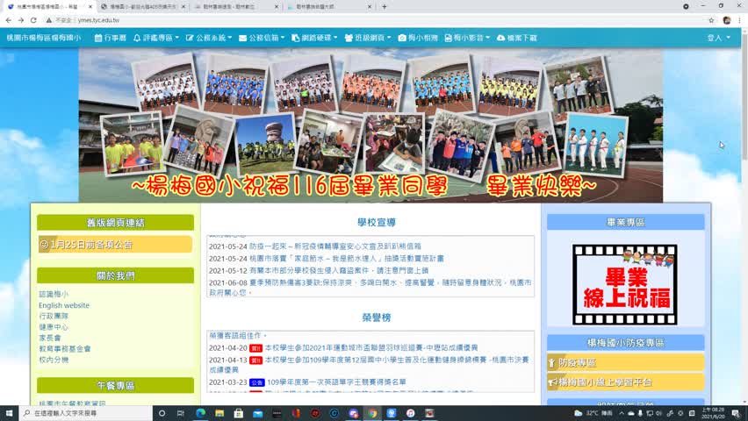Open the 家長會 link

(50, 338)
